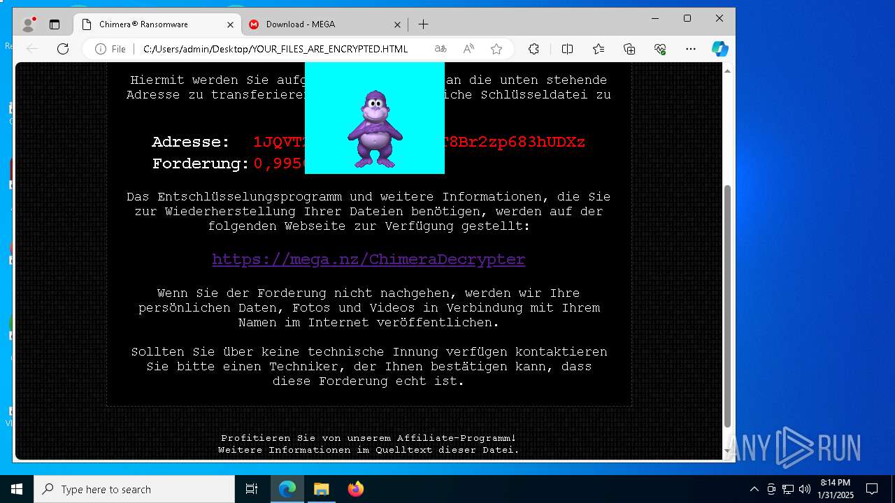Launch Firefox from taskbar
This screenshot has height=503, width=895.
[355, 489]
